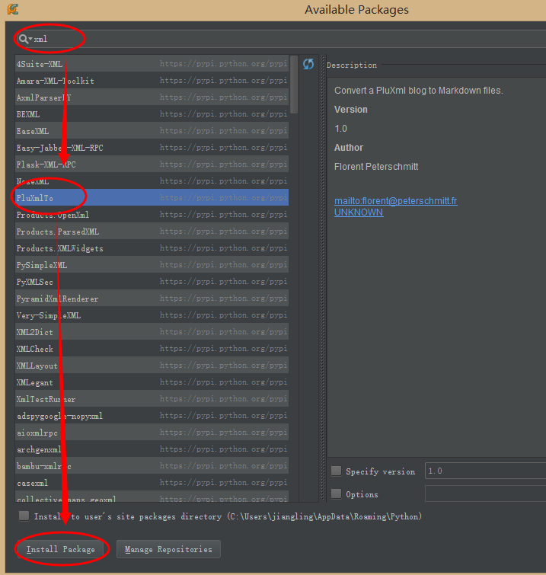Select the PyXMLSec package
This screenshot has height=575, width=546.
152,282
